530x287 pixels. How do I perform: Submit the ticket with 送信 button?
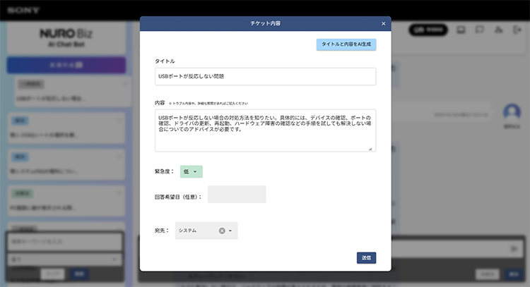366,258
